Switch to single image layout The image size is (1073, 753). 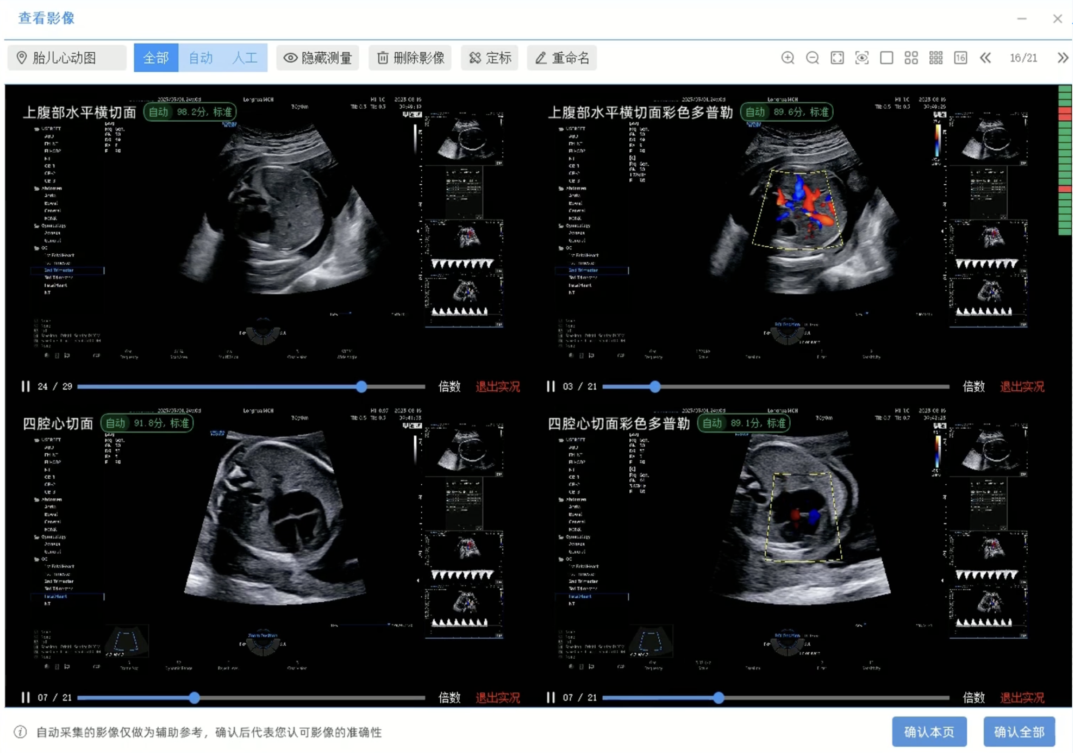886,58
